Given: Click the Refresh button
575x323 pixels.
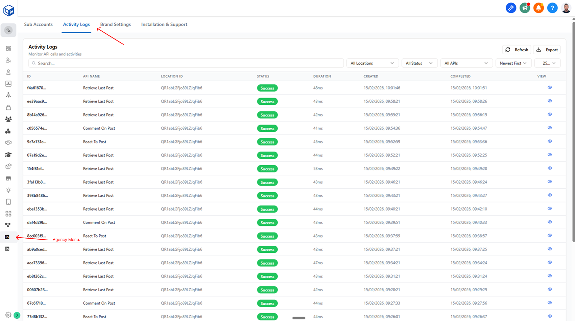Looking at the screenshot, I should (516, 49).
